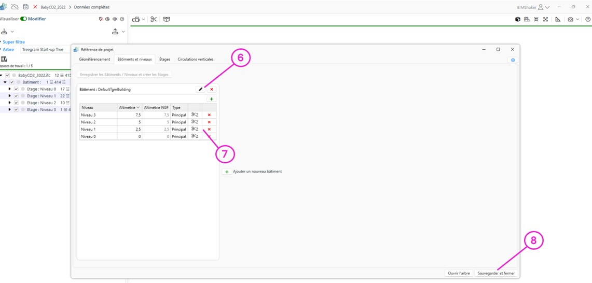Click the scissors cut tool in main toolbar
Image resolution: width=592 pixels, height=283 pixels.
(154, 19)
